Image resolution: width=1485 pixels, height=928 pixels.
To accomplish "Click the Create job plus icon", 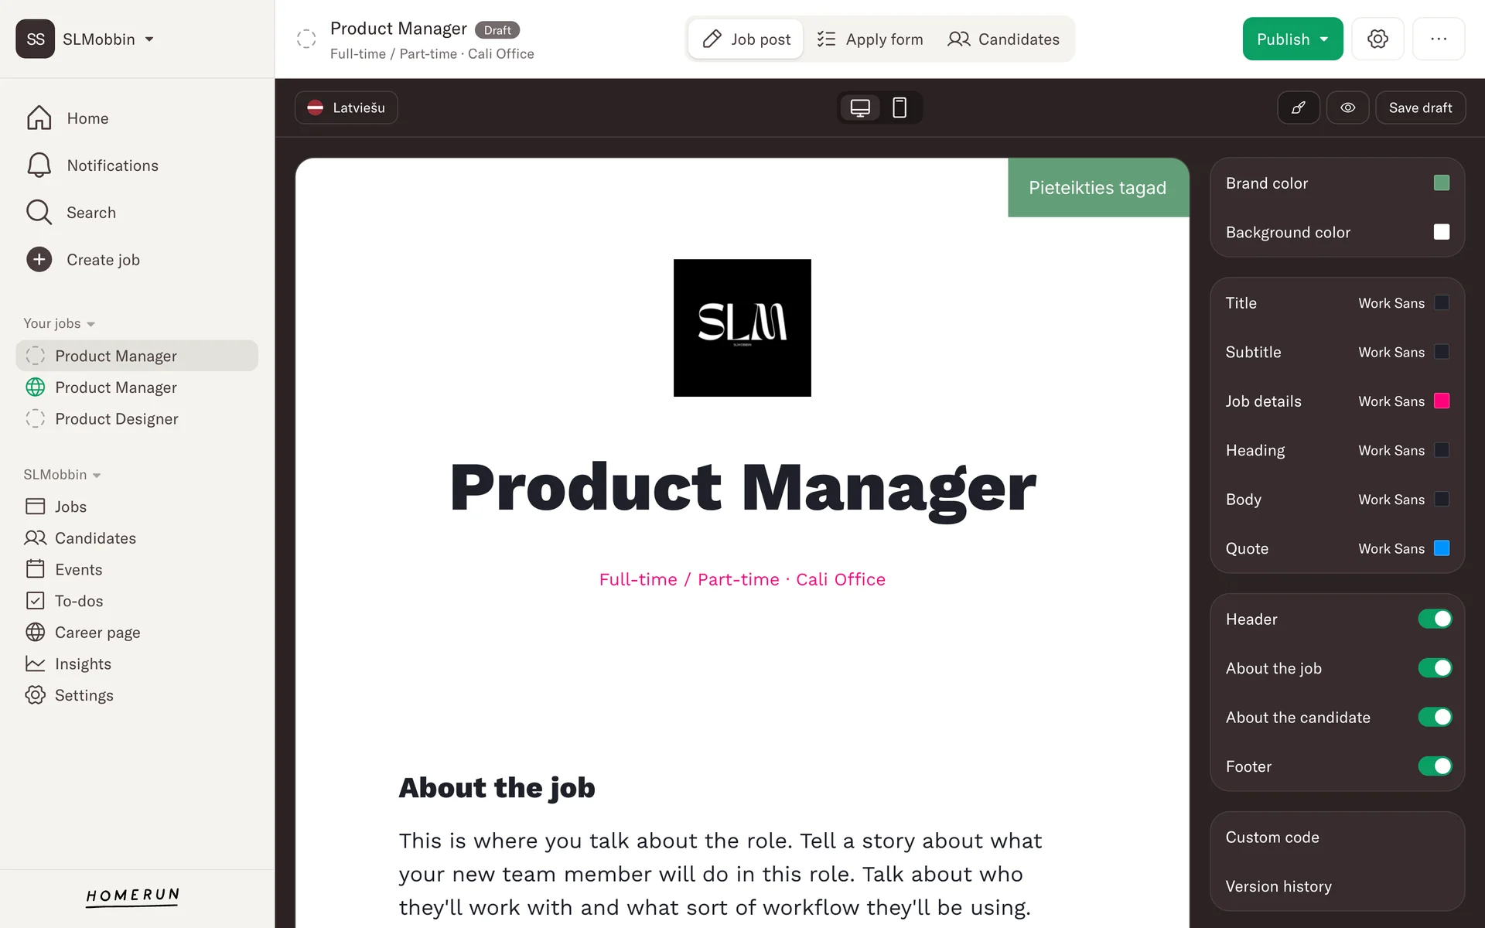I will point(39,260).
